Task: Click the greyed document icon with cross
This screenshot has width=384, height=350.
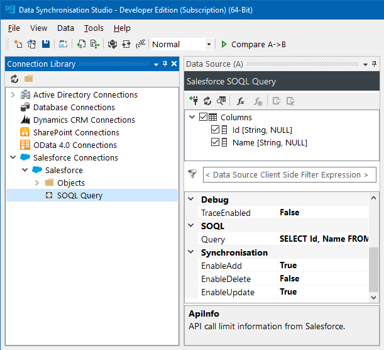Action: (x=290, y=101)
